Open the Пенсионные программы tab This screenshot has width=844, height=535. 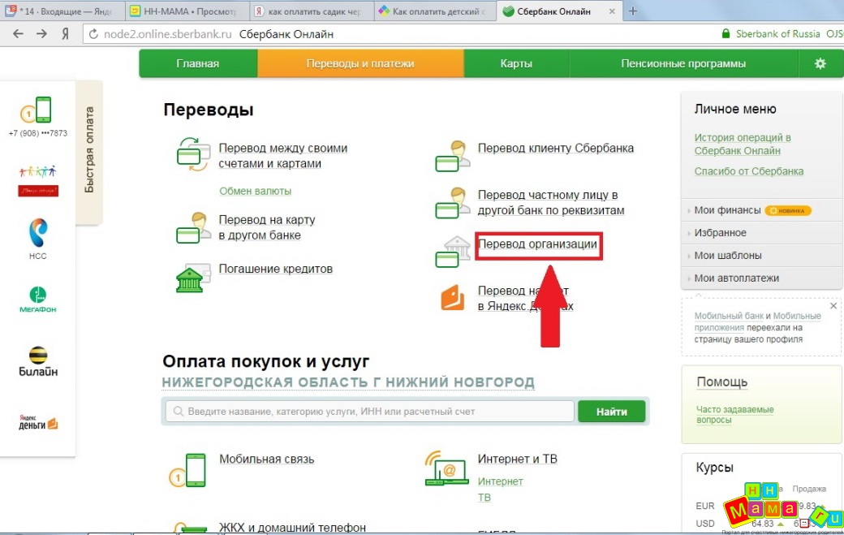(x=683, y=63)
